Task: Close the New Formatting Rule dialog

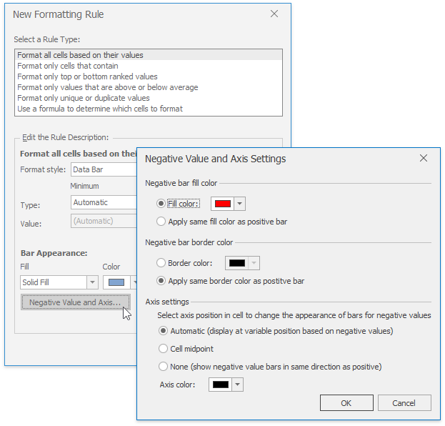Action: coord(274,14)
